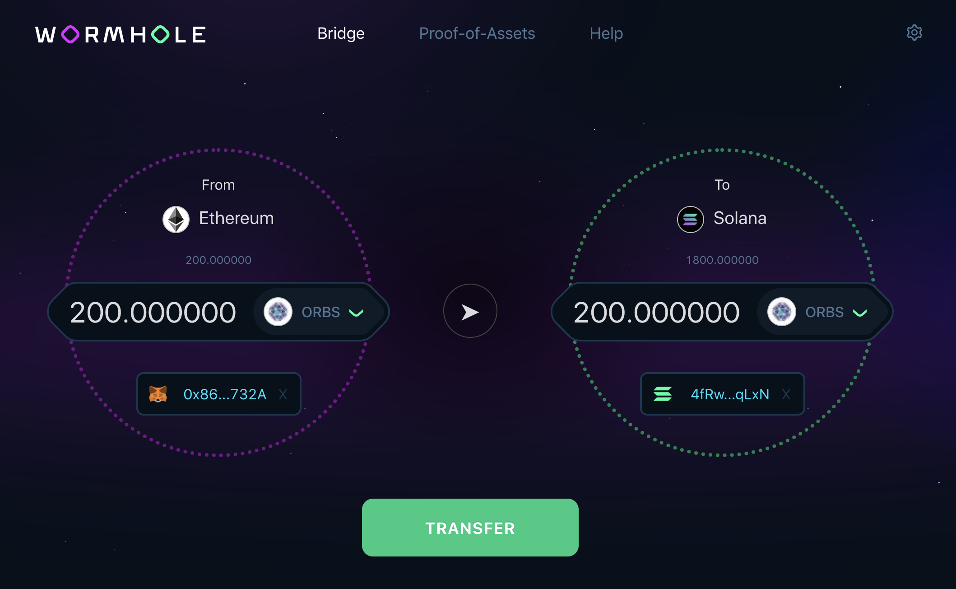The width and height of the screenshot is (956, 589).
Task: Disconnect the 0x86...732A wallet
Action: [x=283, y=394]
